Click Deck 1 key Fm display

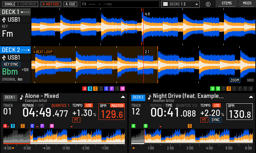click(7, 34)
